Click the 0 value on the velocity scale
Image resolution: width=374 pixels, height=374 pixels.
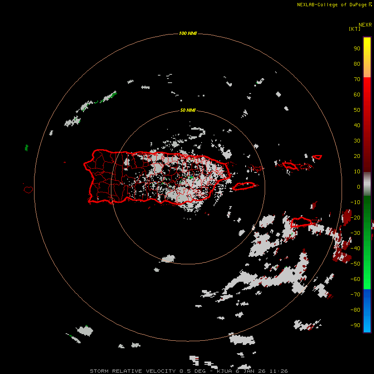click(359, 187)
